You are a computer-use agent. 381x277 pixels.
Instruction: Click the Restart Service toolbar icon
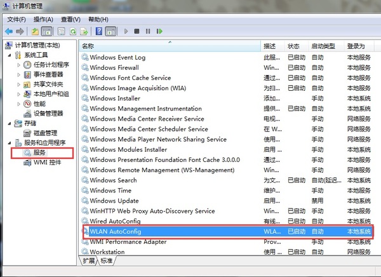point(159,30)
